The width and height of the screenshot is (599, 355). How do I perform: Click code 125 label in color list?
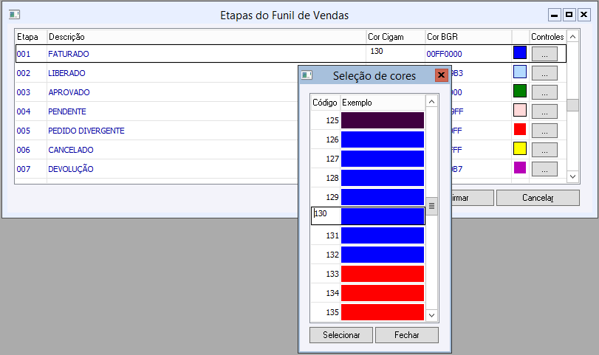point(332,120)
